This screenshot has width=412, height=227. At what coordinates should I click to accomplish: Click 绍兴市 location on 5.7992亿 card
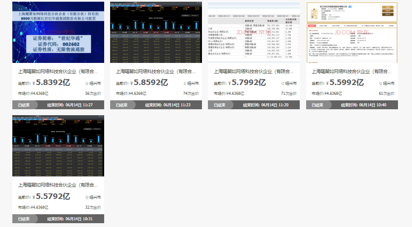(x=291, y=84)
